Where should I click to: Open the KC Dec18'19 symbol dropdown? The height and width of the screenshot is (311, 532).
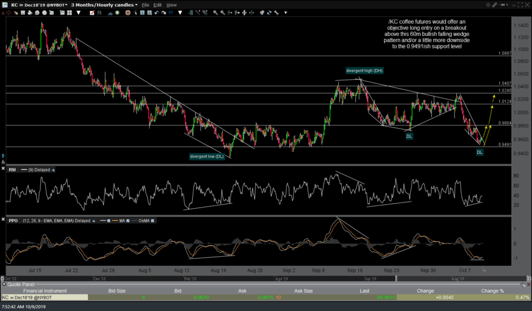(65, 4)
